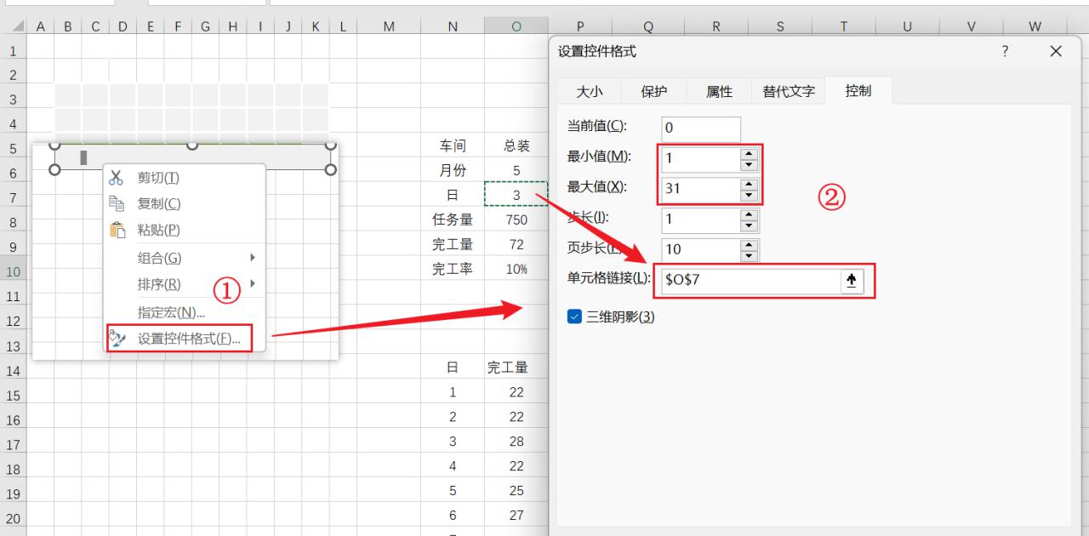The image size is (1089, 536).
Task: Click cell containing 总装
Action: tap(516, 145)
